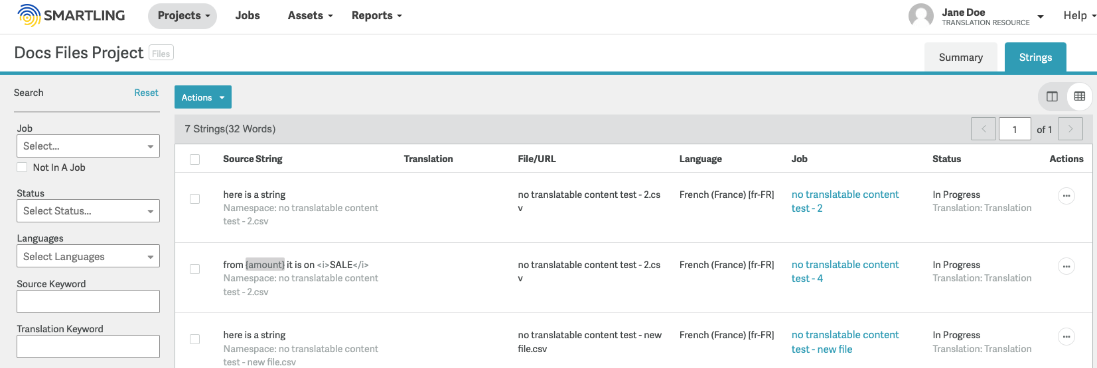Open the Assets menu
The image size is (1097, 368).
click(x=310, y=15)
